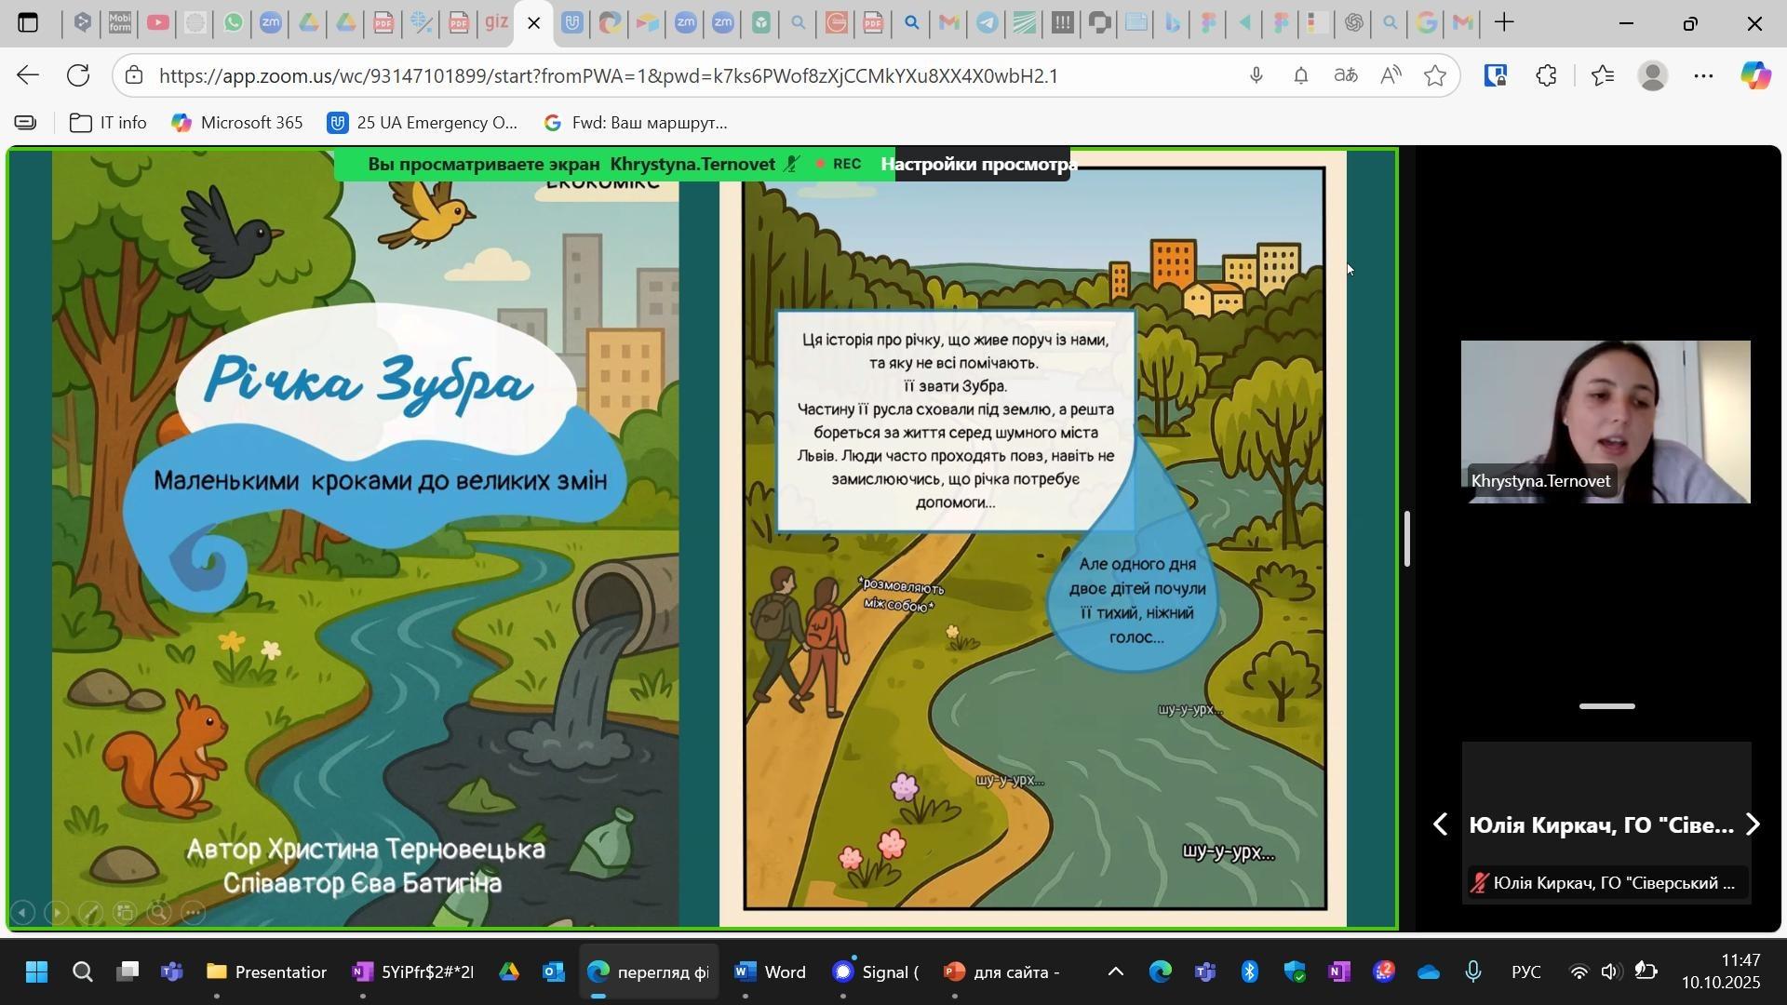Click the panel divider handle
The image size is (1787, 1005).
pyautogui.click(x=1408, y=539)
